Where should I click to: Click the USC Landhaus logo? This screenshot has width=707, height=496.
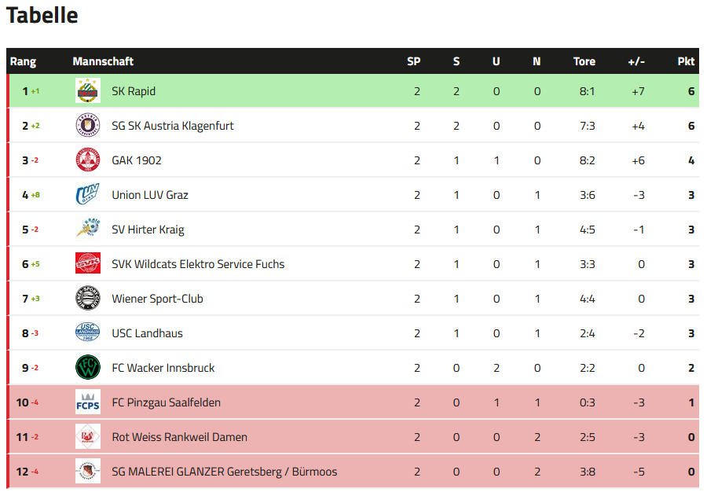(88, 333)
